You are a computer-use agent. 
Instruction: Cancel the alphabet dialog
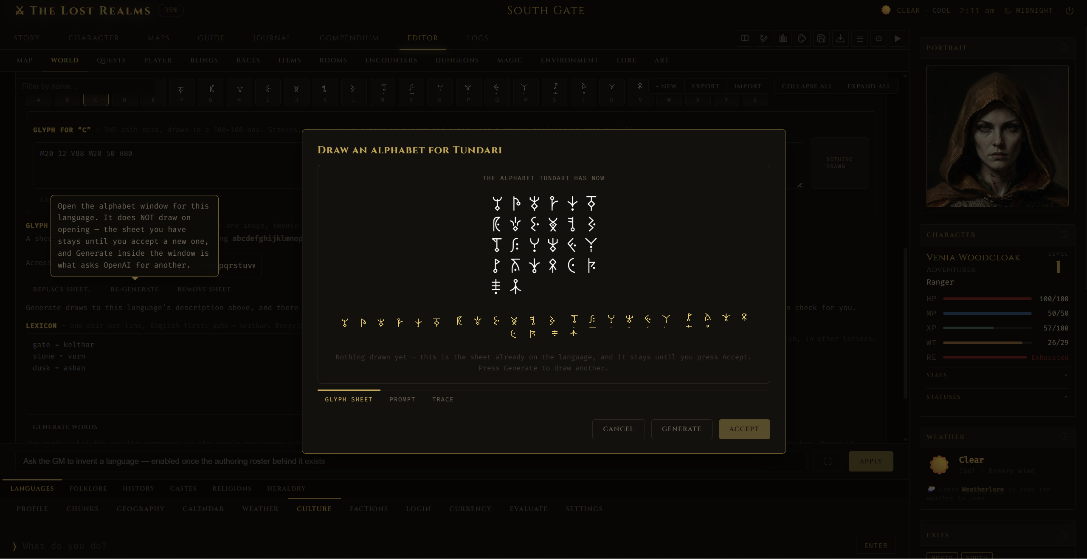click(618, 429)
